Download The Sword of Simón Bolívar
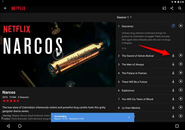 [173, 55]
